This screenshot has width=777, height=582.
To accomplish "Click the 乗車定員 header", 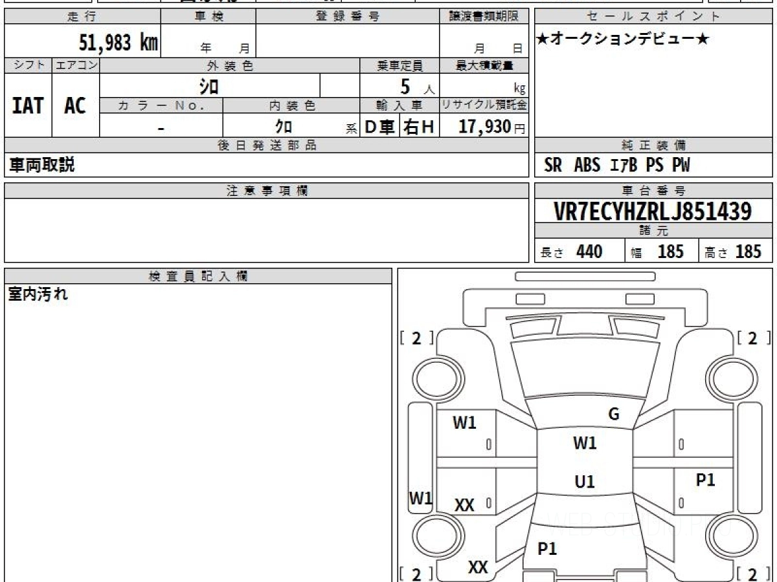I will click(x=400, y=65).
